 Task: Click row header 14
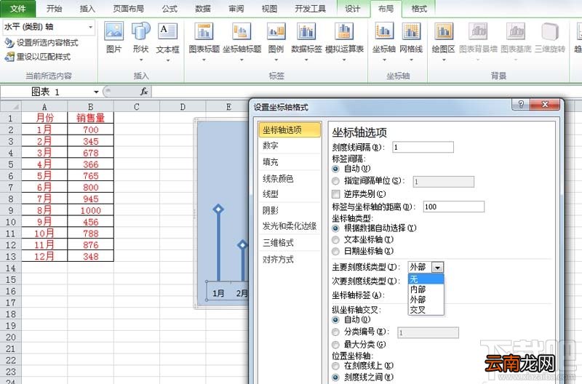(x=11, y=268)
